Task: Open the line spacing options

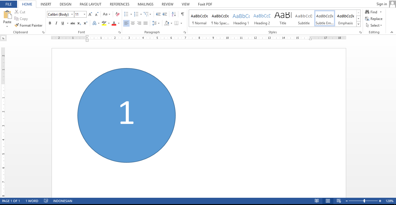Action: tap(155, 23)
